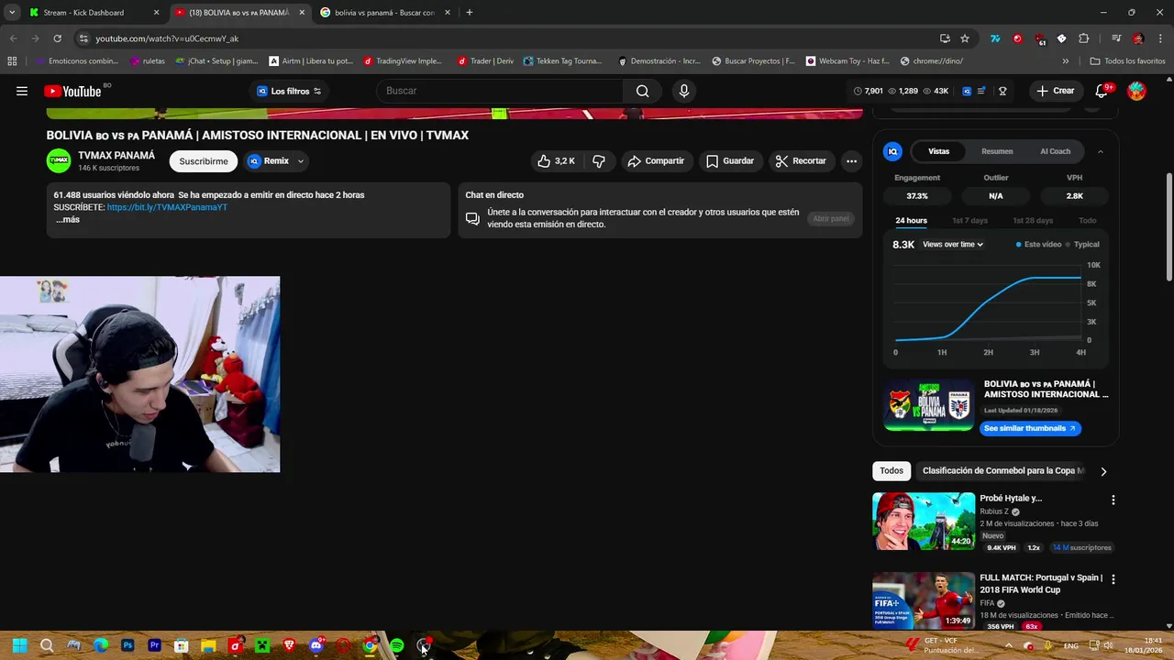
Task: Switch to the Vistas tab
Action: pyautogui.click(x=938, y=151)
